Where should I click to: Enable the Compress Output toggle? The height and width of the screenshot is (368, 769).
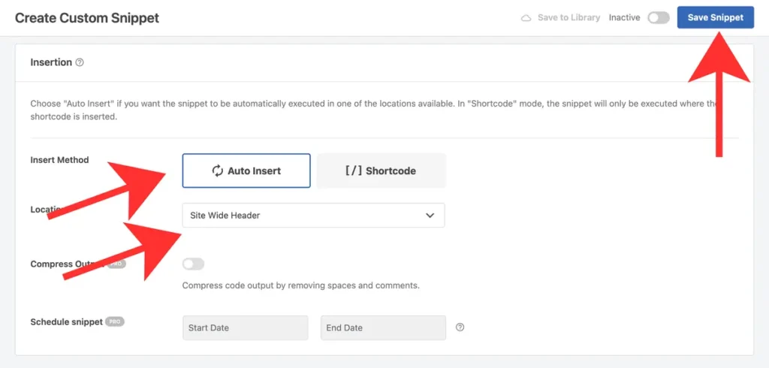193,264
